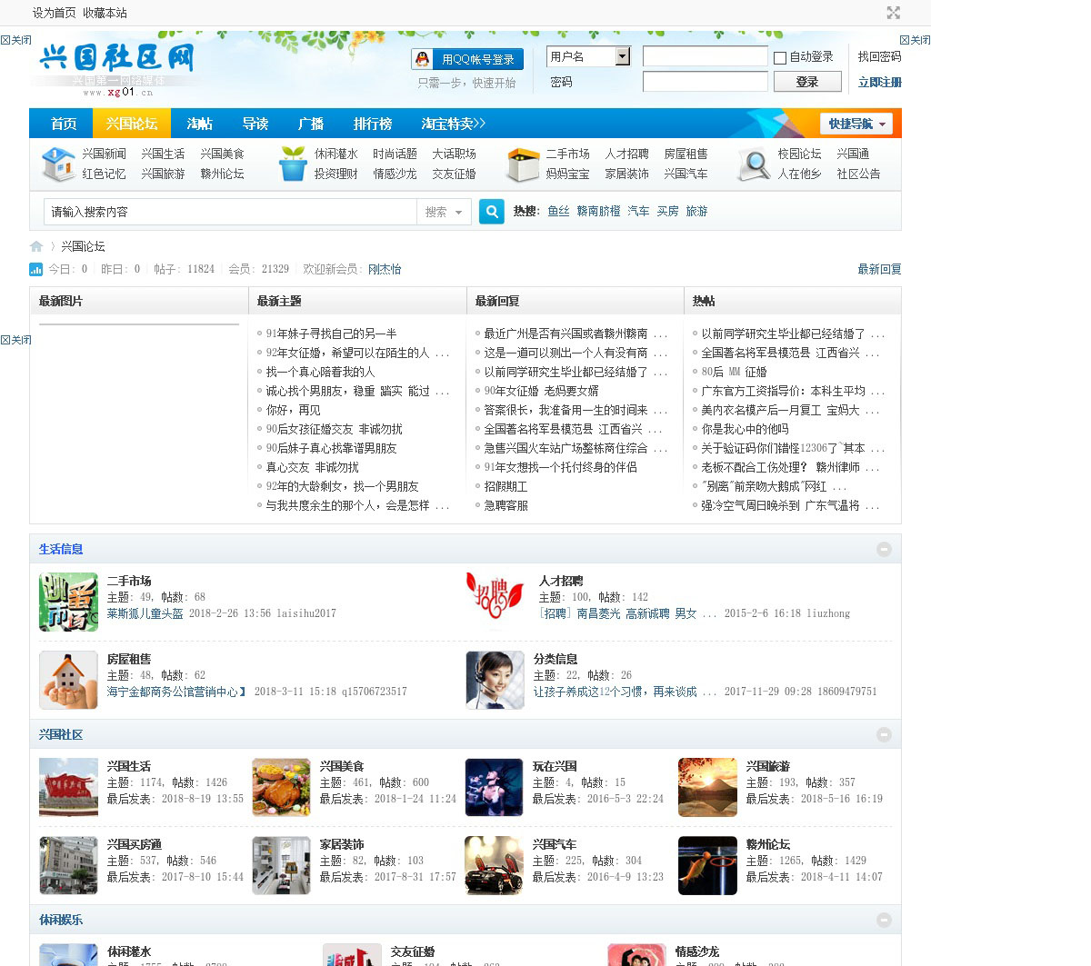1091x966 pixels.
Task: Close the top-right floating ad
Action: (x=915, y=40)
